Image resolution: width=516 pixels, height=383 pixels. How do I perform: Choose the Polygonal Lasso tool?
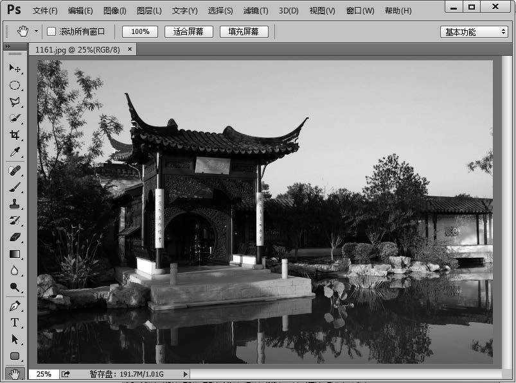[x=14, y=102]
